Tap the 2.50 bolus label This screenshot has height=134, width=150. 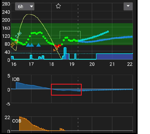pos(18,35)
